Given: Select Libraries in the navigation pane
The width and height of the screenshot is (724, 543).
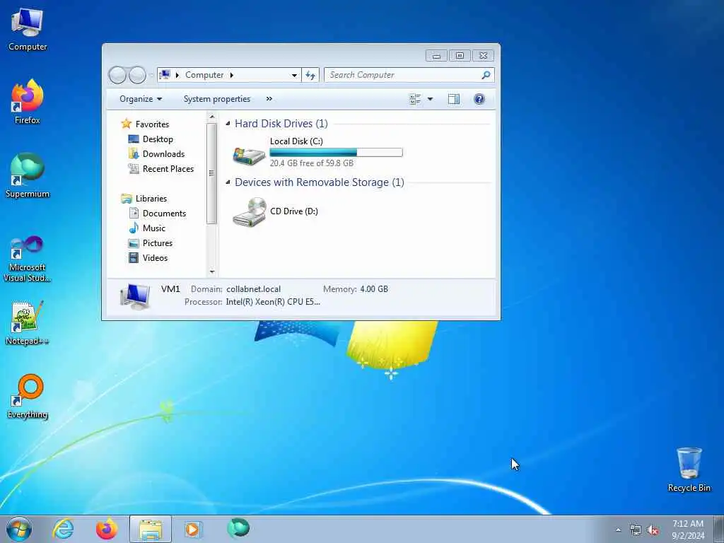Looking at the screenshot, I should click(144, 199).
